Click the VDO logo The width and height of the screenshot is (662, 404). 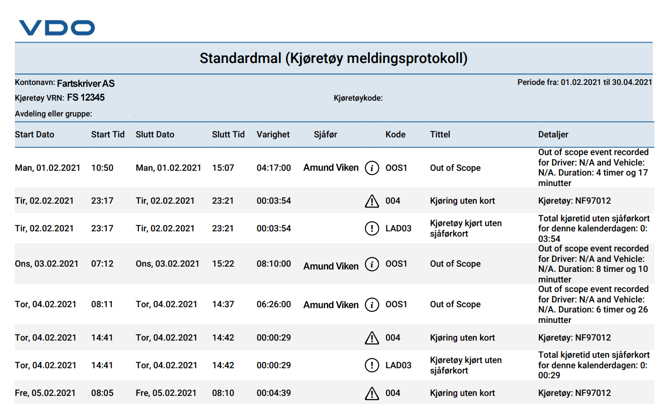57,28
